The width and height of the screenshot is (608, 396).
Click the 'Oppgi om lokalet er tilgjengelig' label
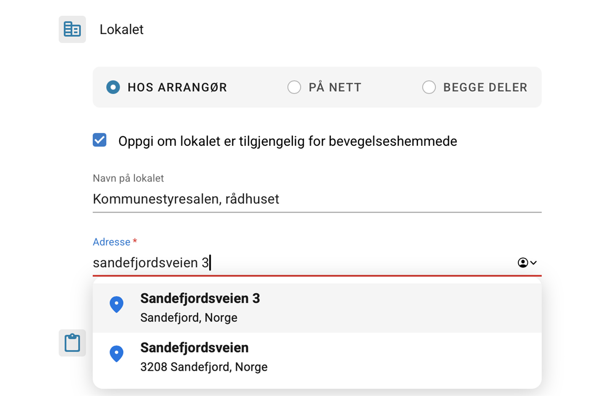click(x=288, y=141)
